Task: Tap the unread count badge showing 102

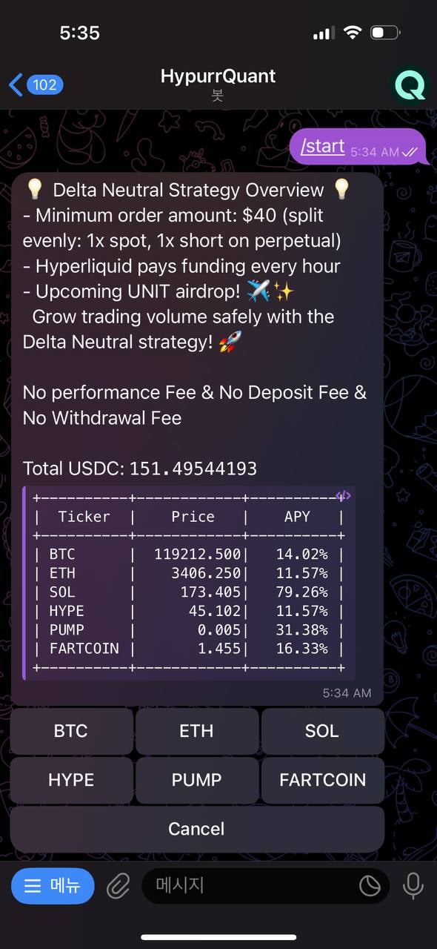Action: 43,85
